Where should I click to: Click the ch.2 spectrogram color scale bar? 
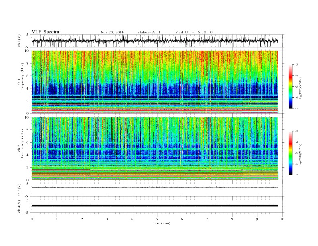[290, 153]
